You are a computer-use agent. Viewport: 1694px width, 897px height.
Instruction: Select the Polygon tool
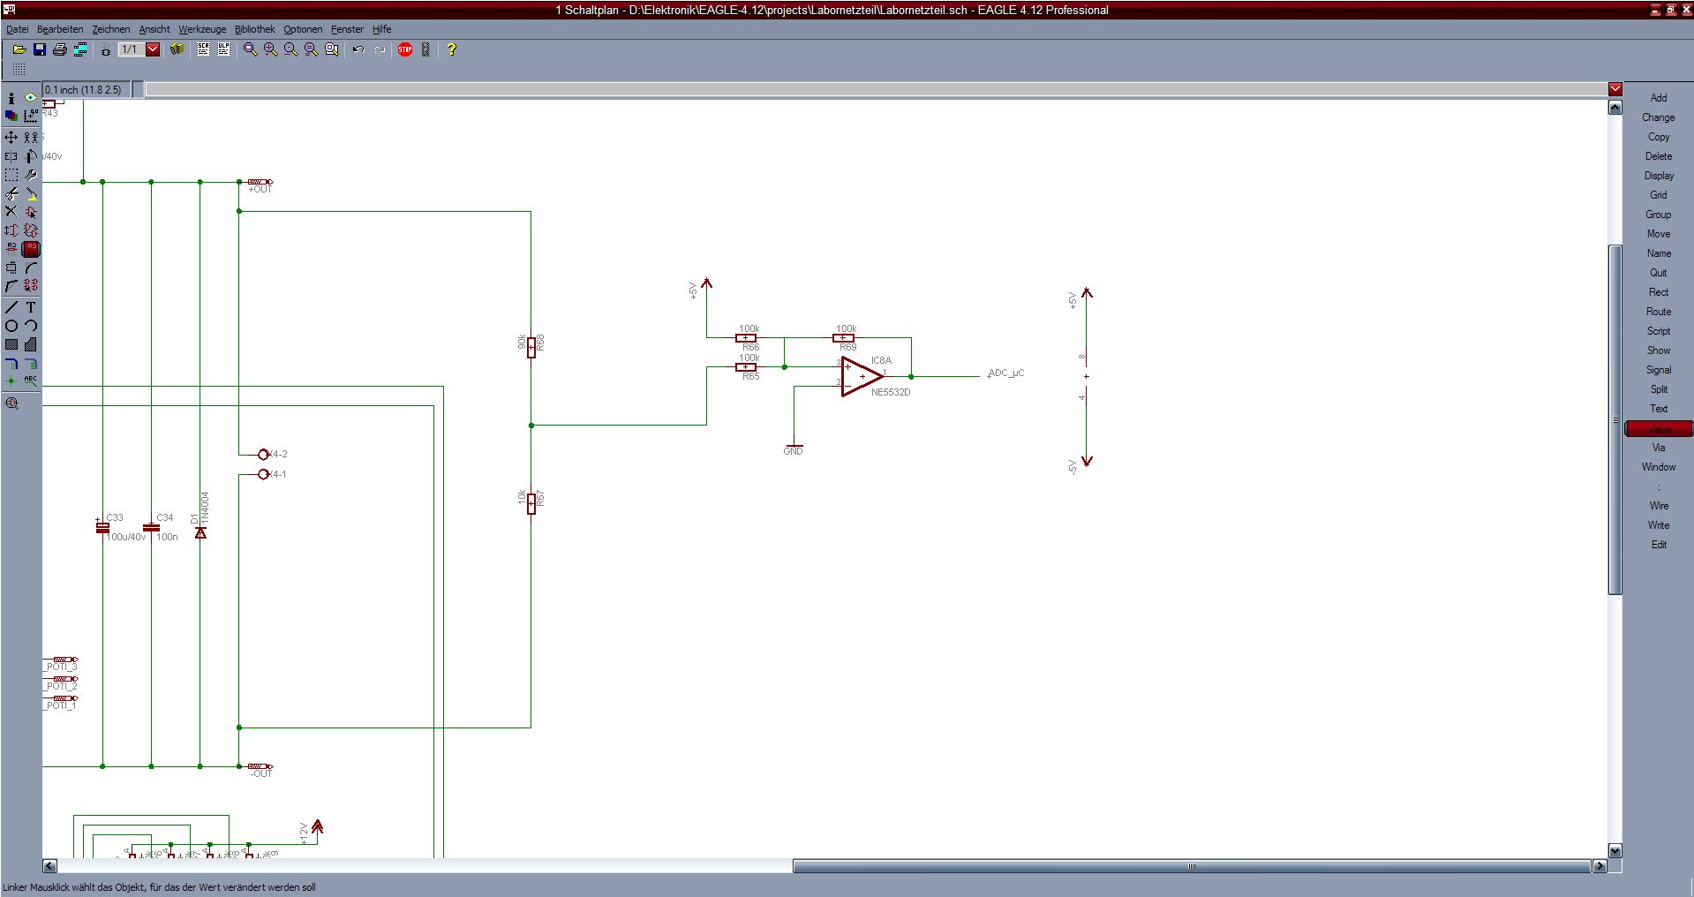(31, 344)
